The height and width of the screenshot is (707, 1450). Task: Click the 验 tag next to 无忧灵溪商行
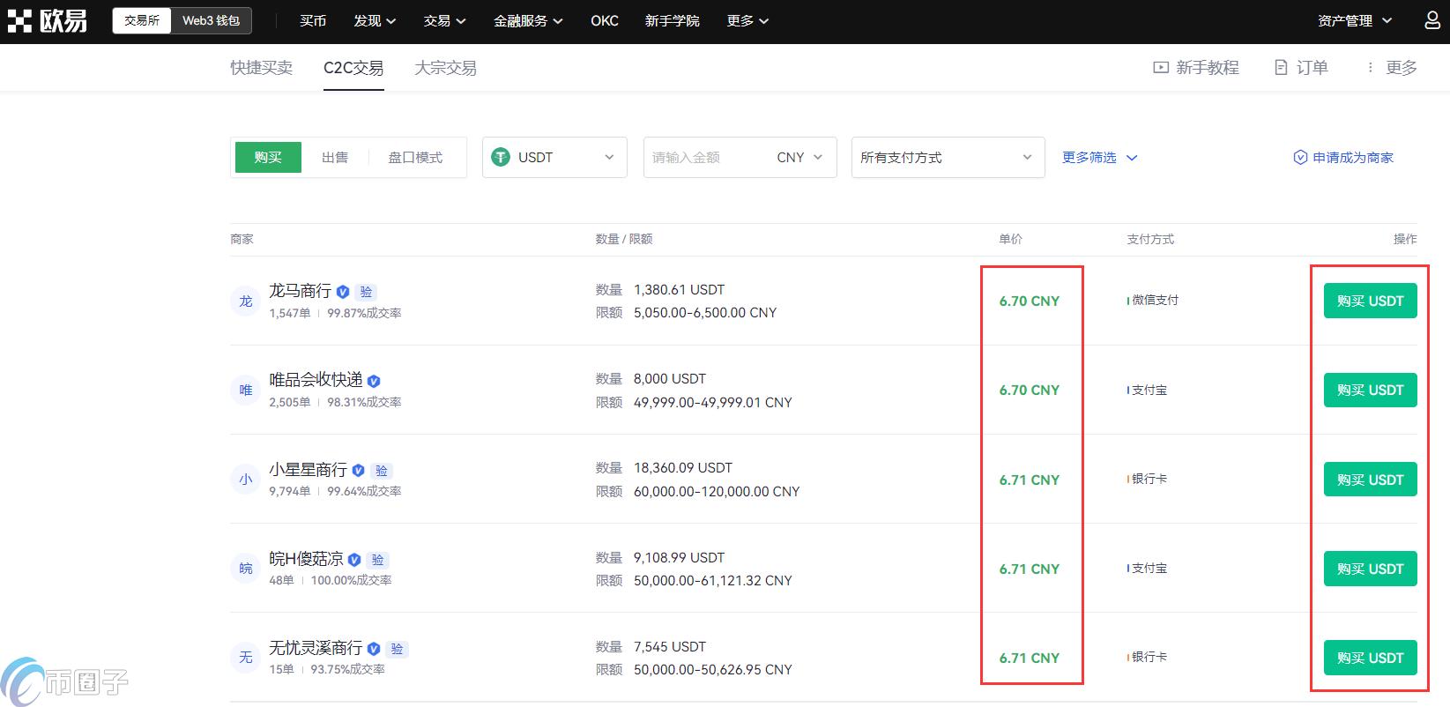tap(397, 649)
